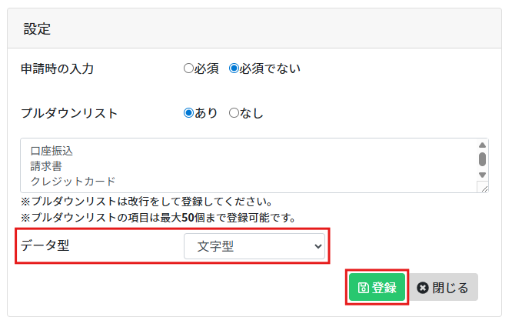Click the textarea scrollbar down arrow

(x=482, y=175)
